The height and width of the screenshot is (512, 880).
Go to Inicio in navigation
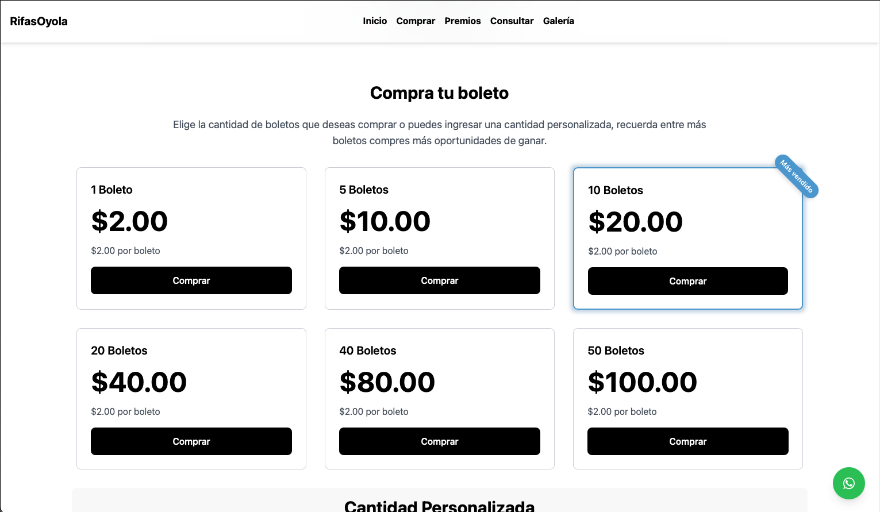pyautogui.click(x=375, y=21)
